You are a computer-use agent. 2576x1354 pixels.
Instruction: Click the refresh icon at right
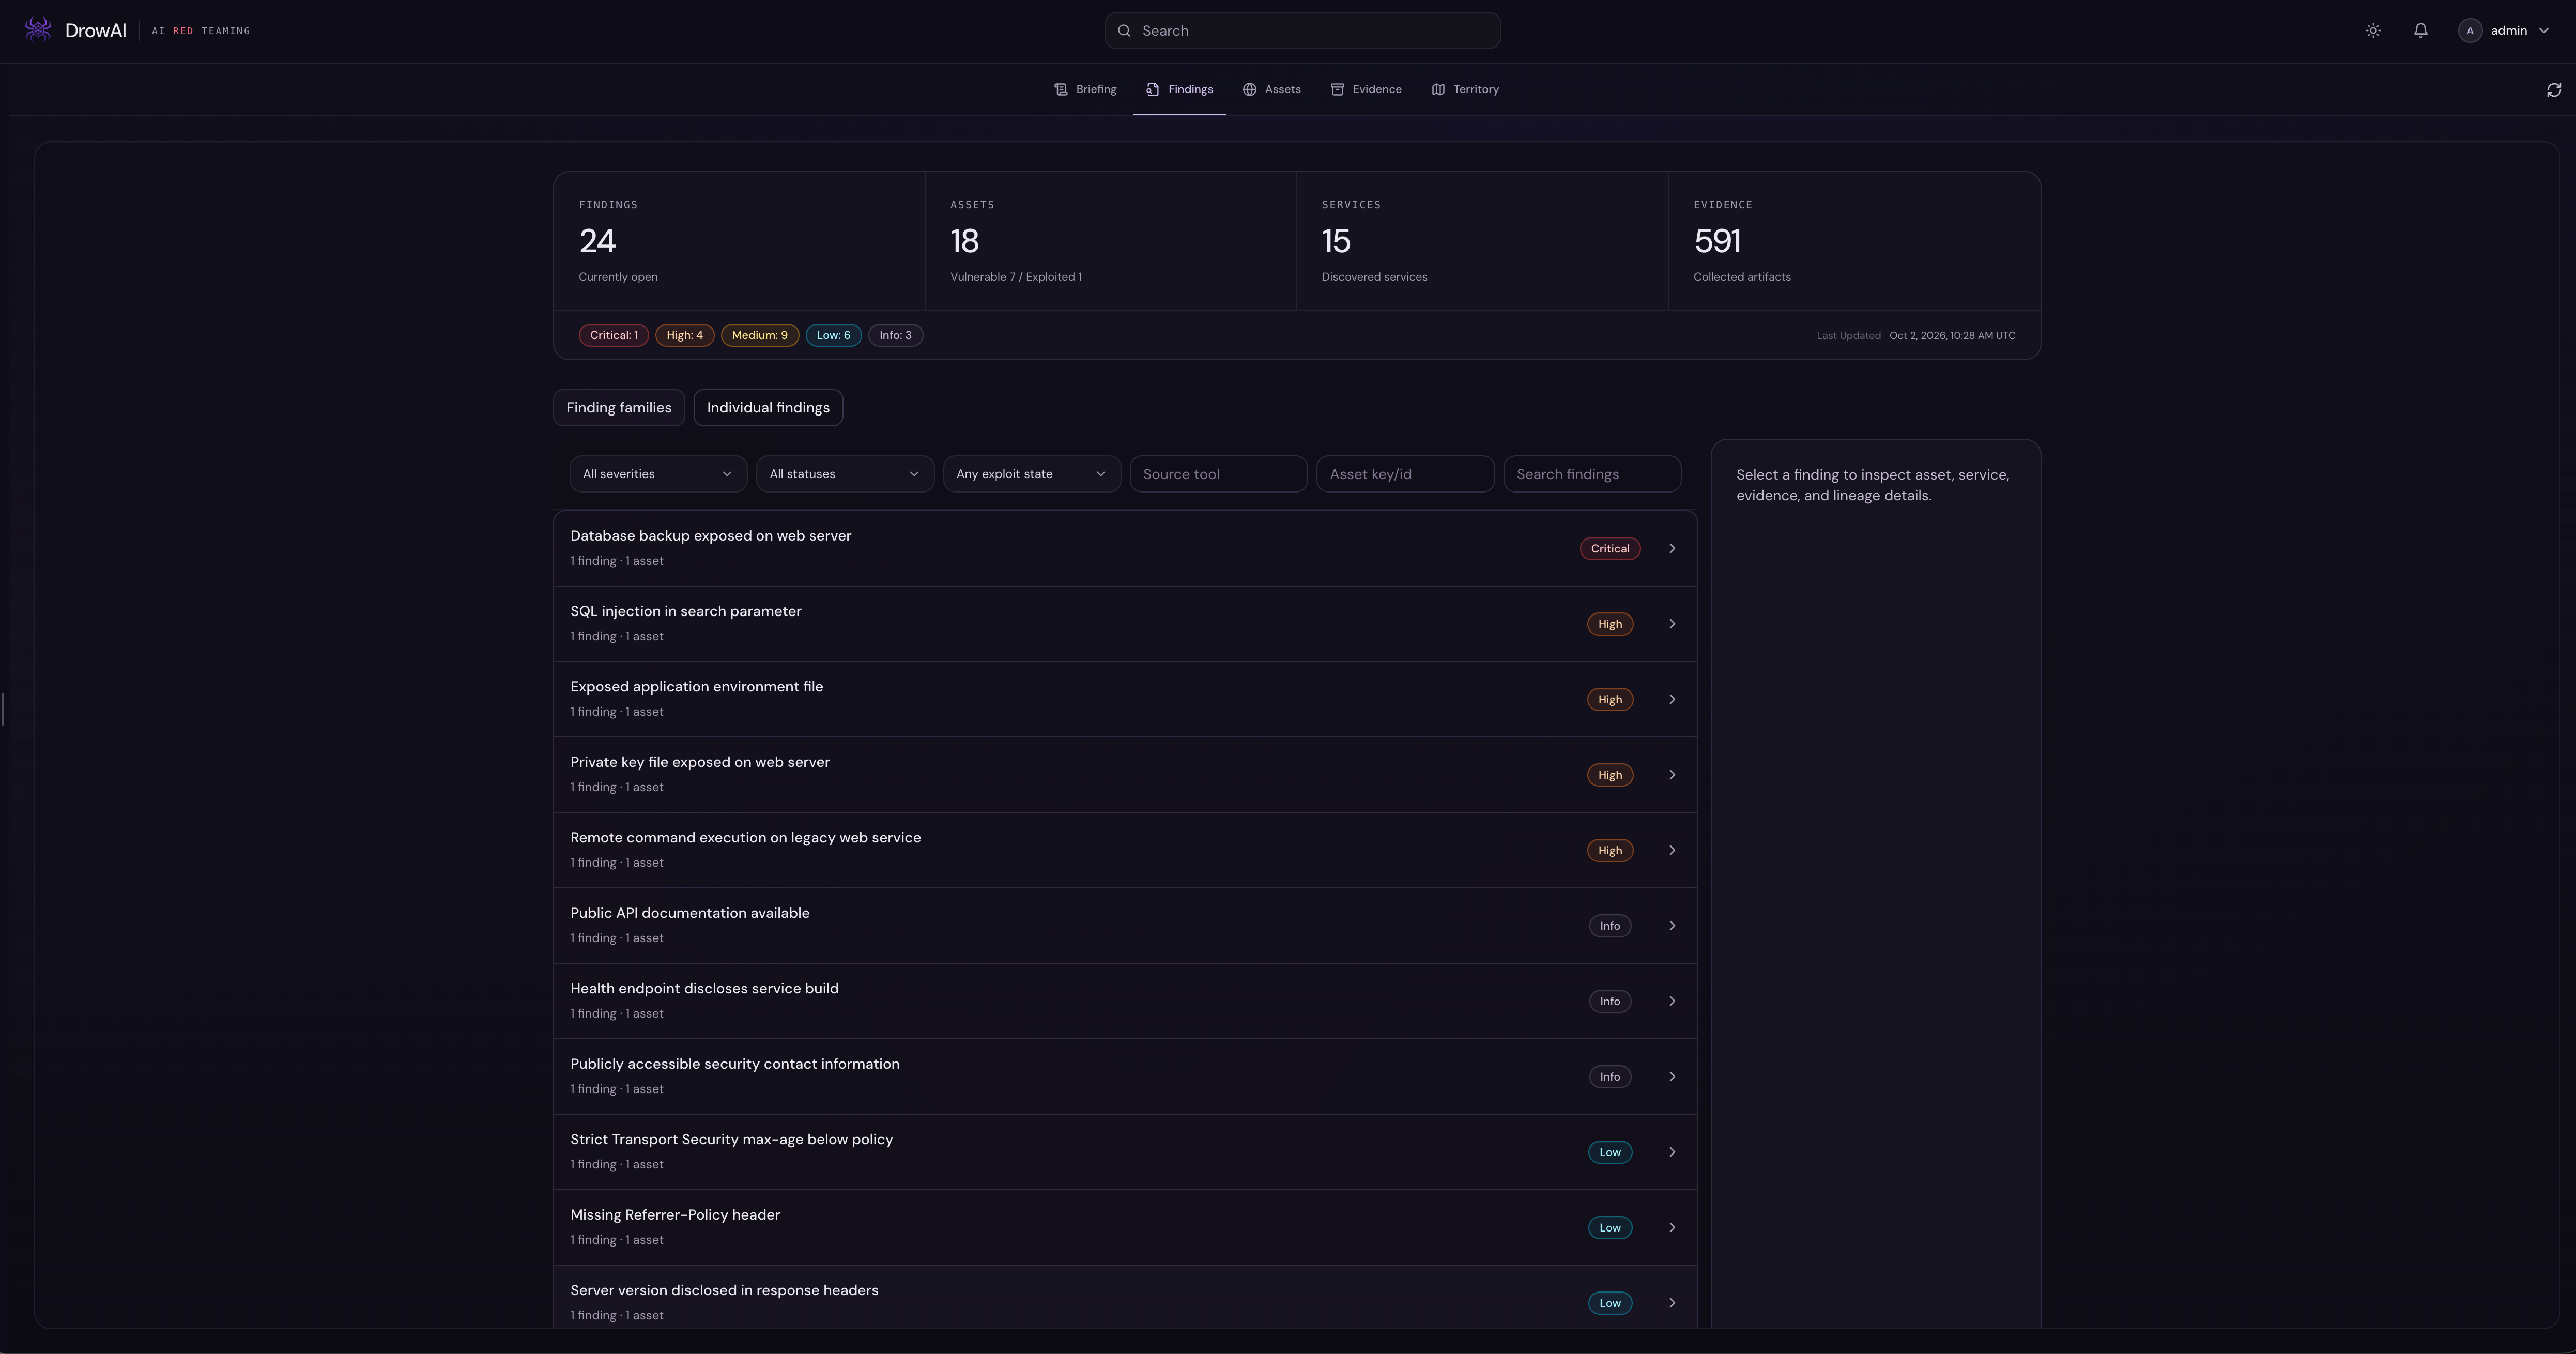[x=2553, y=90]
